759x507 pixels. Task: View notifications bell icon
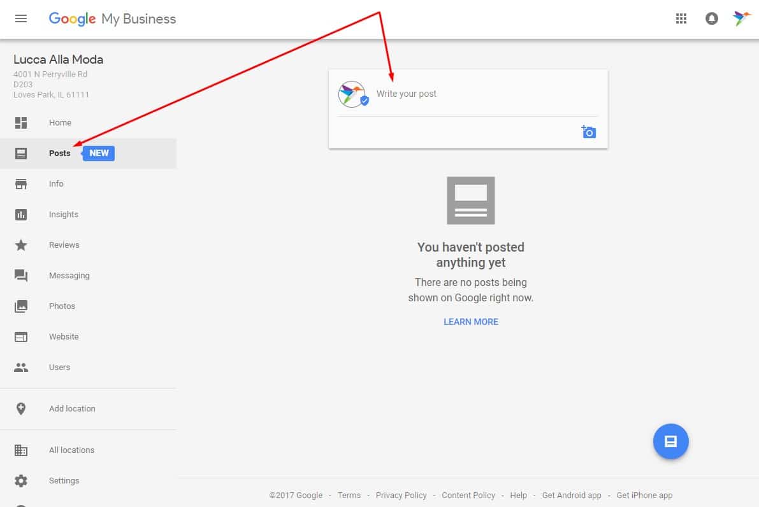point(712,19)
